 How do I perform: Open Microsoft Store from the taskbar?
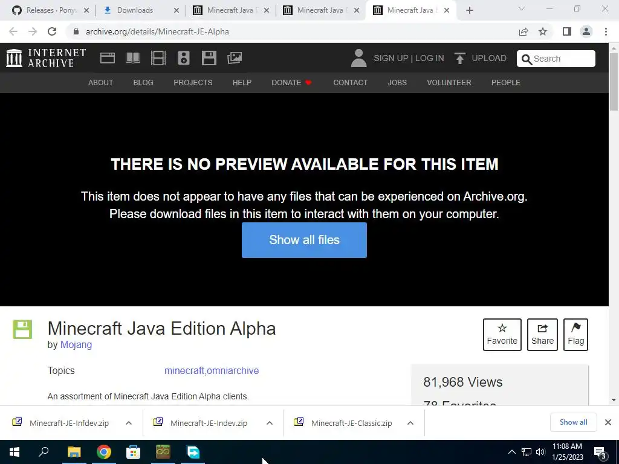133,452
